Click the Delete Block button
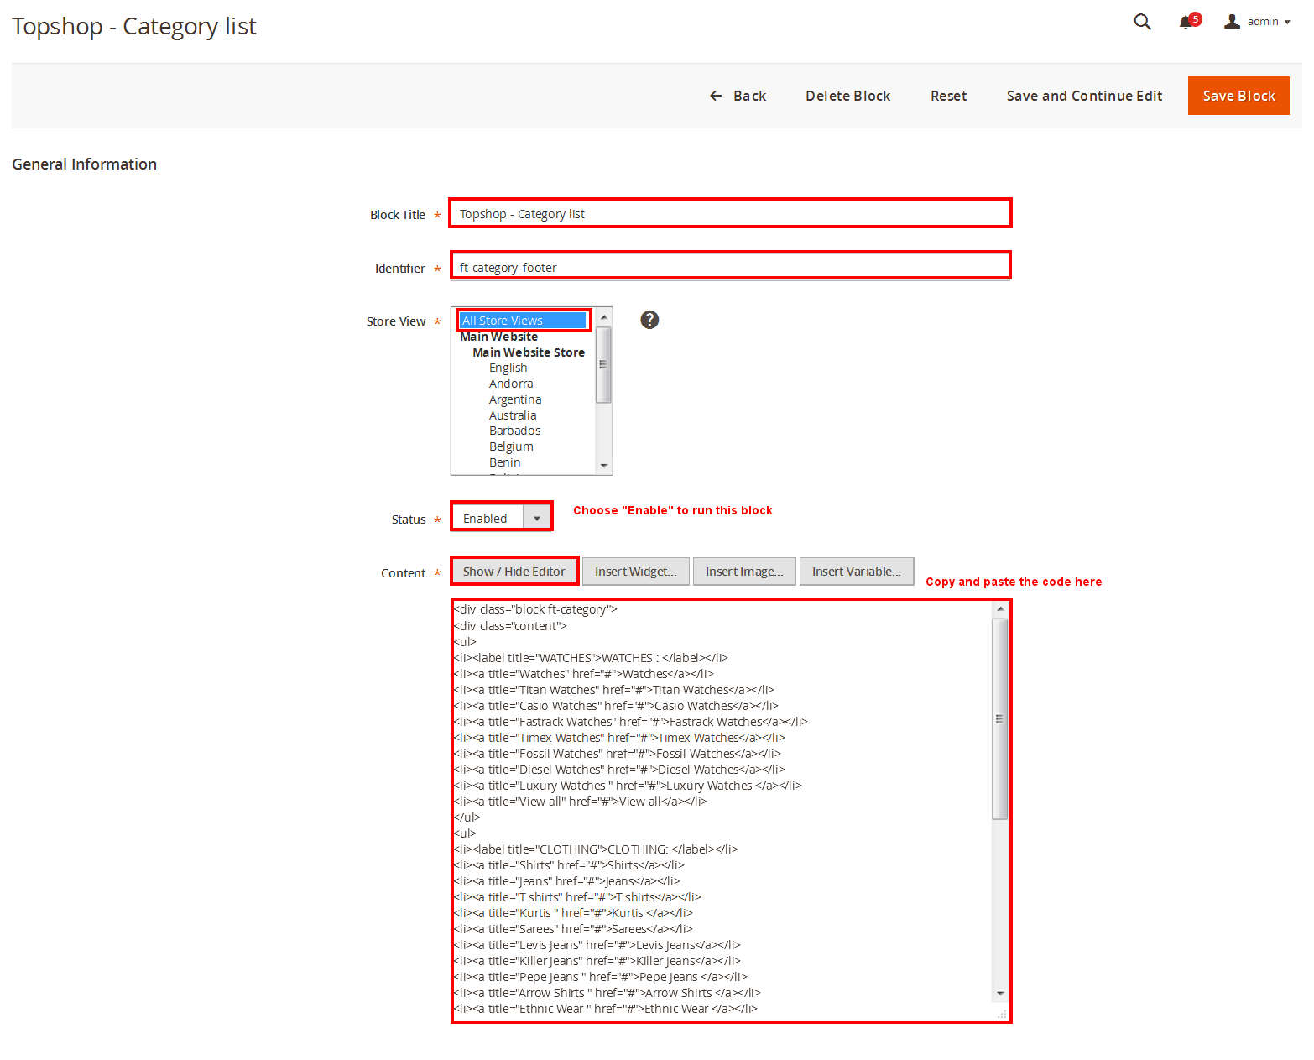This screenshot has height=1060, width=1314. [847, 96]
